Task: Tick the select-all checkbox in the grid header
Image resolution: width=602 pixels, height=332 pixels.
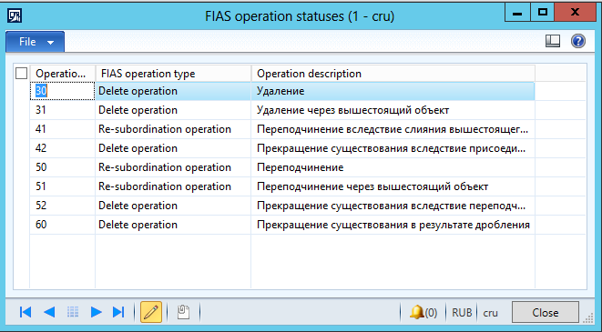Action: [x=21, y=74]
